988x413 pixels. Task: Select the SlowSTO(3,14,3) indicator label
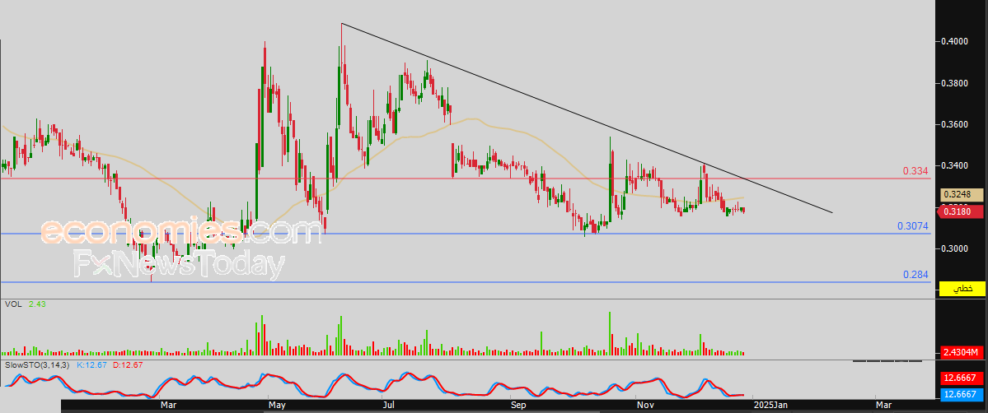click(x=39, y=364)
